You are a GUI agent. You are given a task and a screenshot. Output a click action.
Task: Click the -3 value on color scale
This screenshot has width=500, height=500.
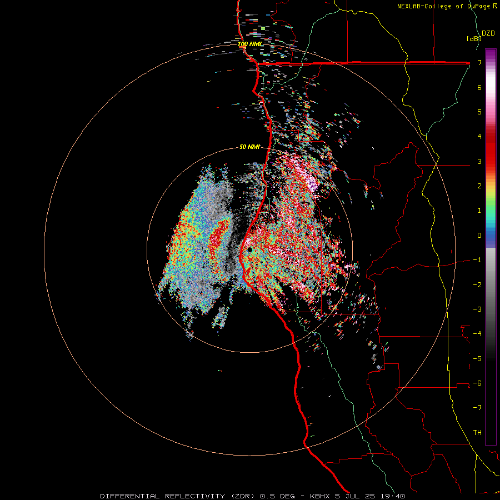[477, 309]
